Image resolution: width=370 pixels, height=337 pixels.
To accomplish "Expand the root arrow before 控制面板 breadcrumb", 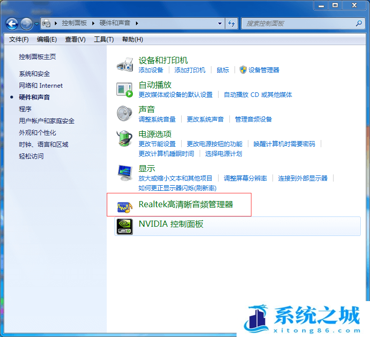I will pyautogui.click(x=56, y=24).
